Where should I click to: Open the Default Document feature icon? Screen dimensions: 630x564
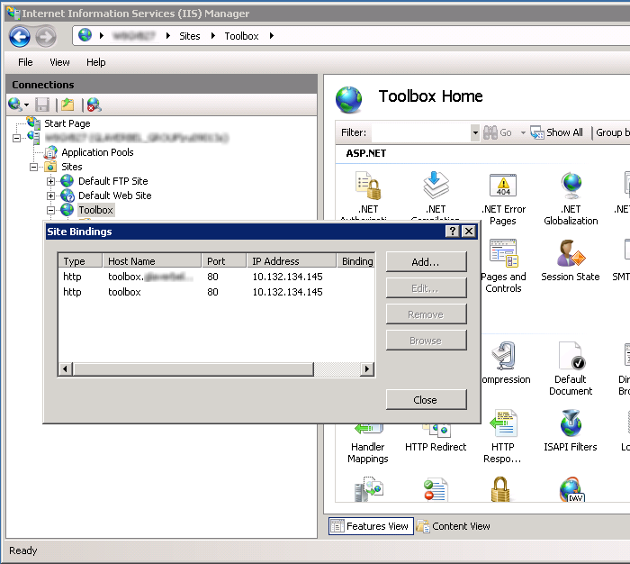tap(571, 358)
